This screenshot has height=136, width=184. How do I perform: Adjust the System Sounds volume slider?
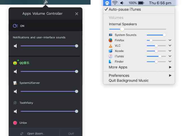pos(156,35)
